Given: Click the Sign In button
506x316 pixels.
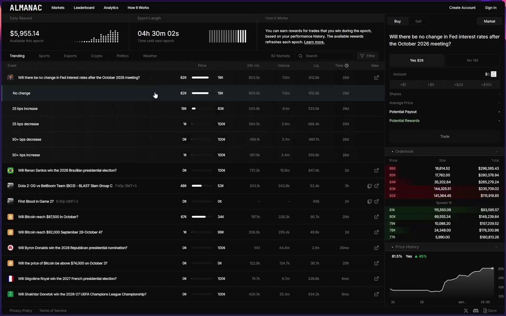Looking at the screenshot, I should point(491,8).
